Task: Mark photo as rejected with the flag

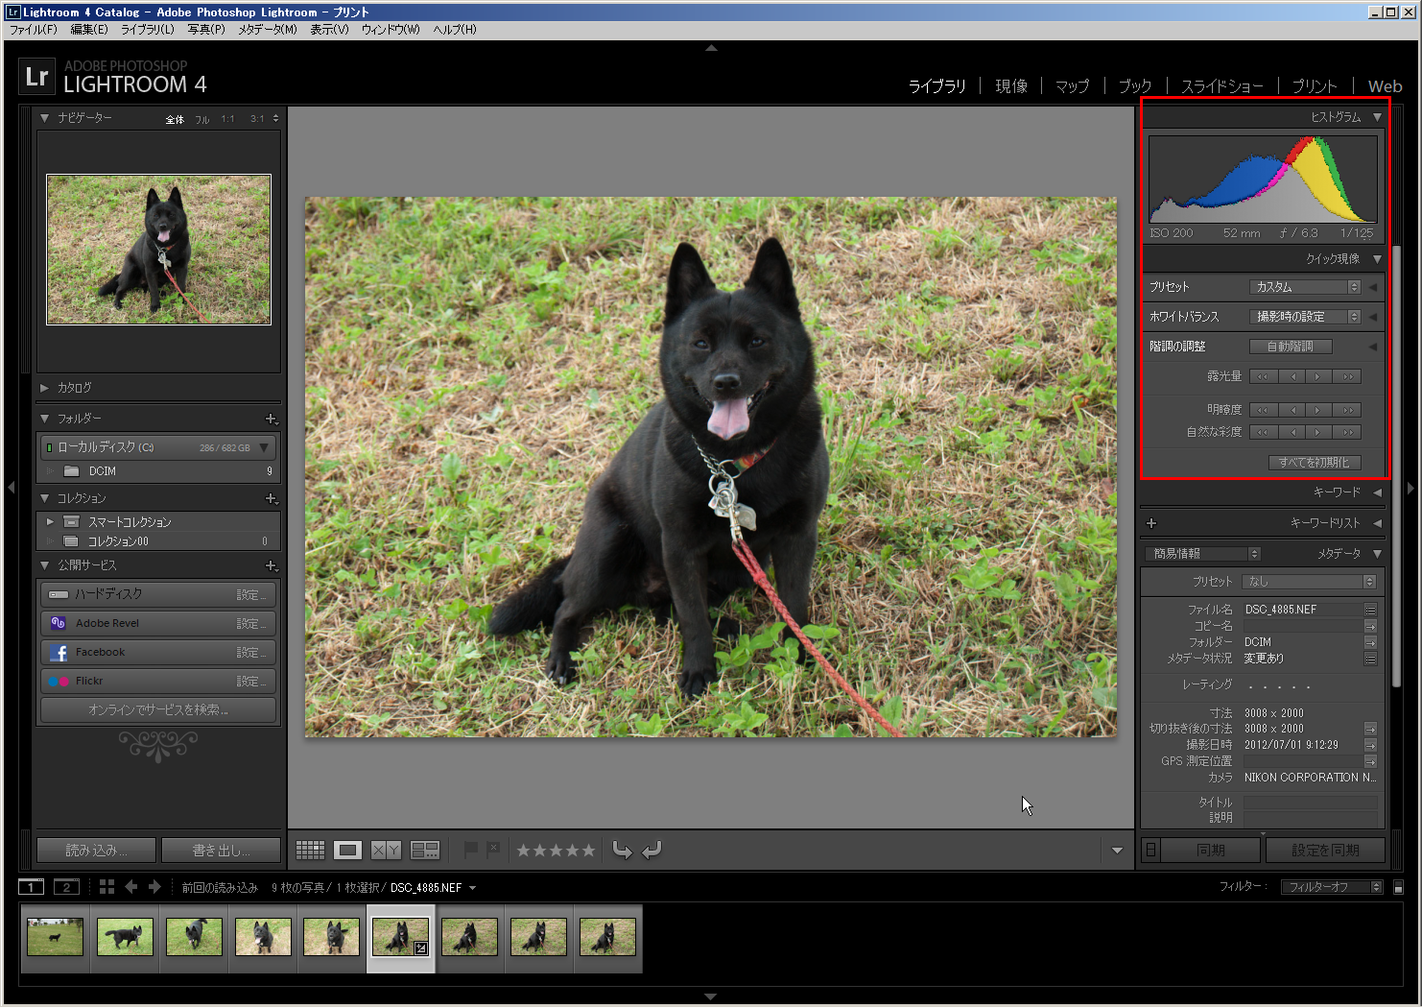Action: pyautogui.click(x=493, y=849)
